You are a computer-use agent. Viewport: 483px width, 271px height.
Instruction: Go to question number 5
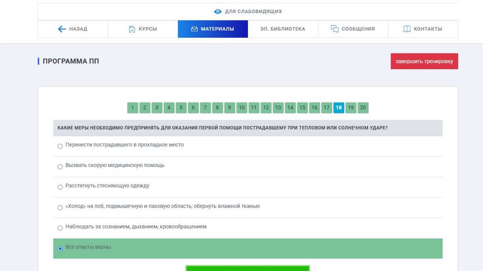pyautogui.click(x=181, y=108)
